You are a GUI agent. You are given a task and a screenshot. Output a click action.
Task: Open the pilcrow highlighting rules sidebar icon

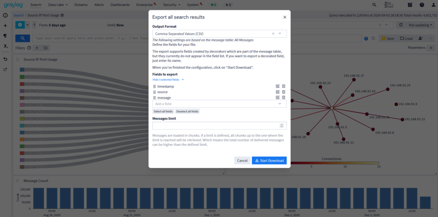click(5, 36)
